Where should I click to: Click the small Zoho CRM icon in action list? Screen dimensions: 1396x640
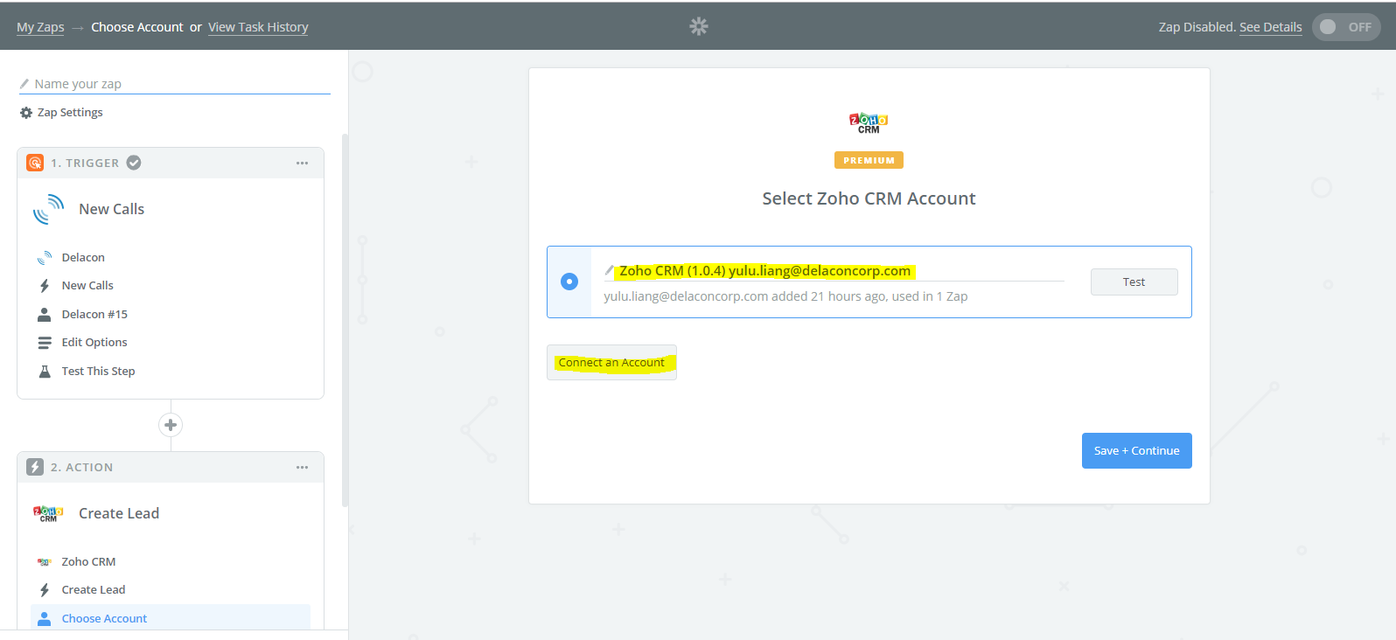(x=45, y=562)
